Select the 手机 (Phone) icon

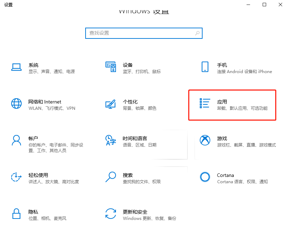click(205, 67)
